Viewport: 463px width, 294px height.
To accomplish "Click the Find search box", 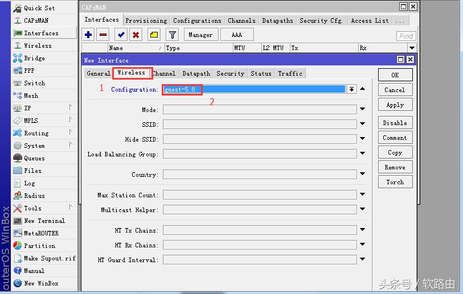I will [x=406, y=36].
